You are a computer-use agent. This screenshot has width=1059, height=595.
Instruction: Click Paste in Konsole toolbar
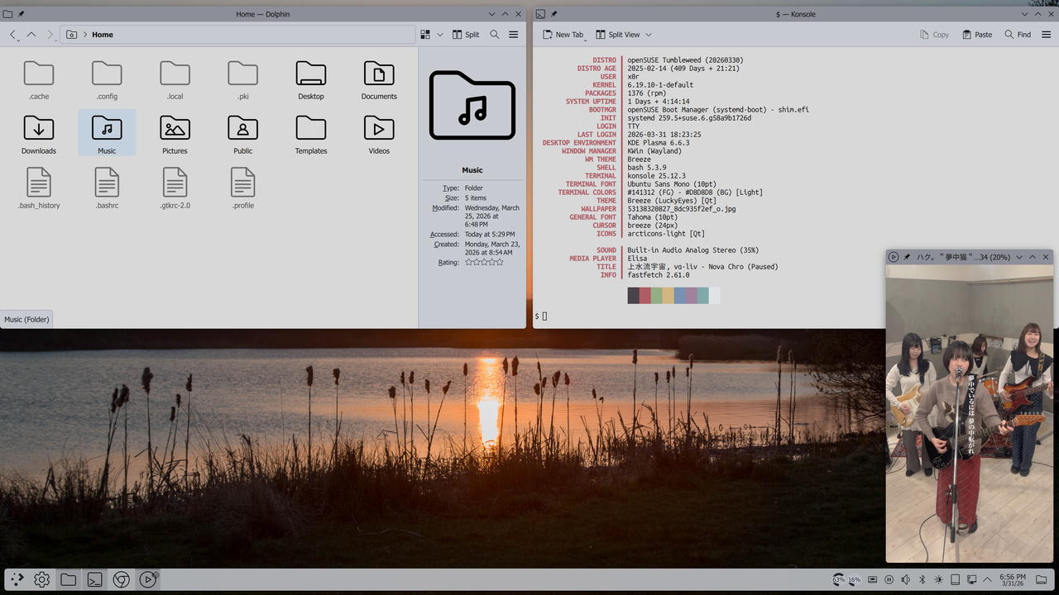(x=977, y=35)
